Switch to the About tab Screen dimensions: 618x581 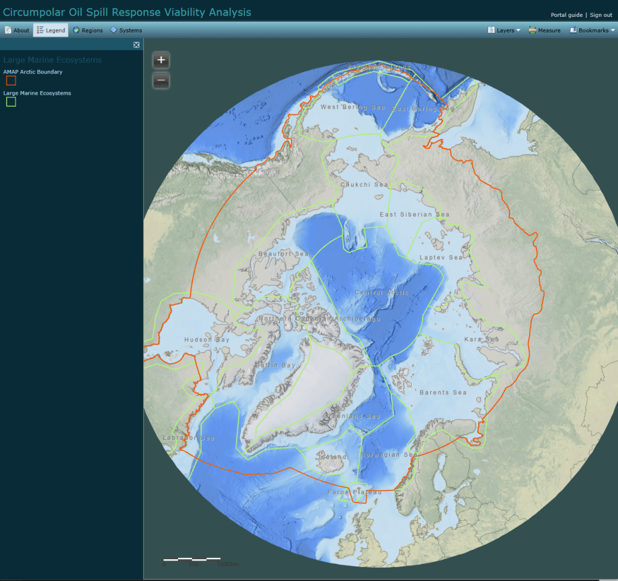coord(17,30)
